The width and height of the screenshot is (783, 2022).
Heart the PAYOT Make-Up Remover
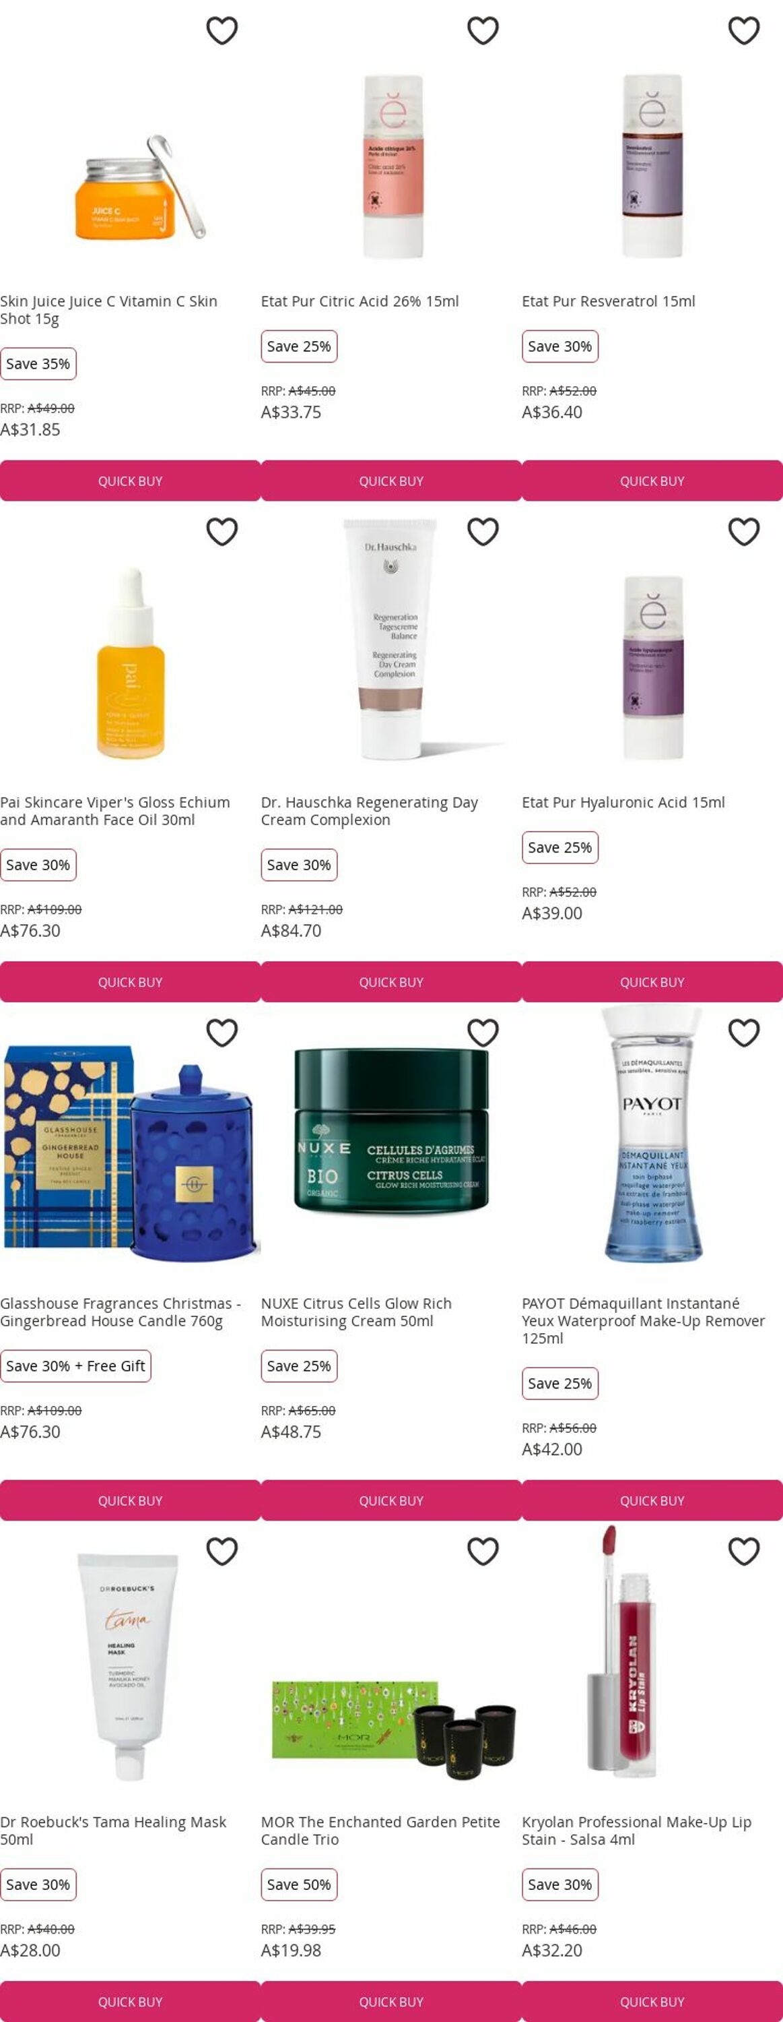point(744,1032)
